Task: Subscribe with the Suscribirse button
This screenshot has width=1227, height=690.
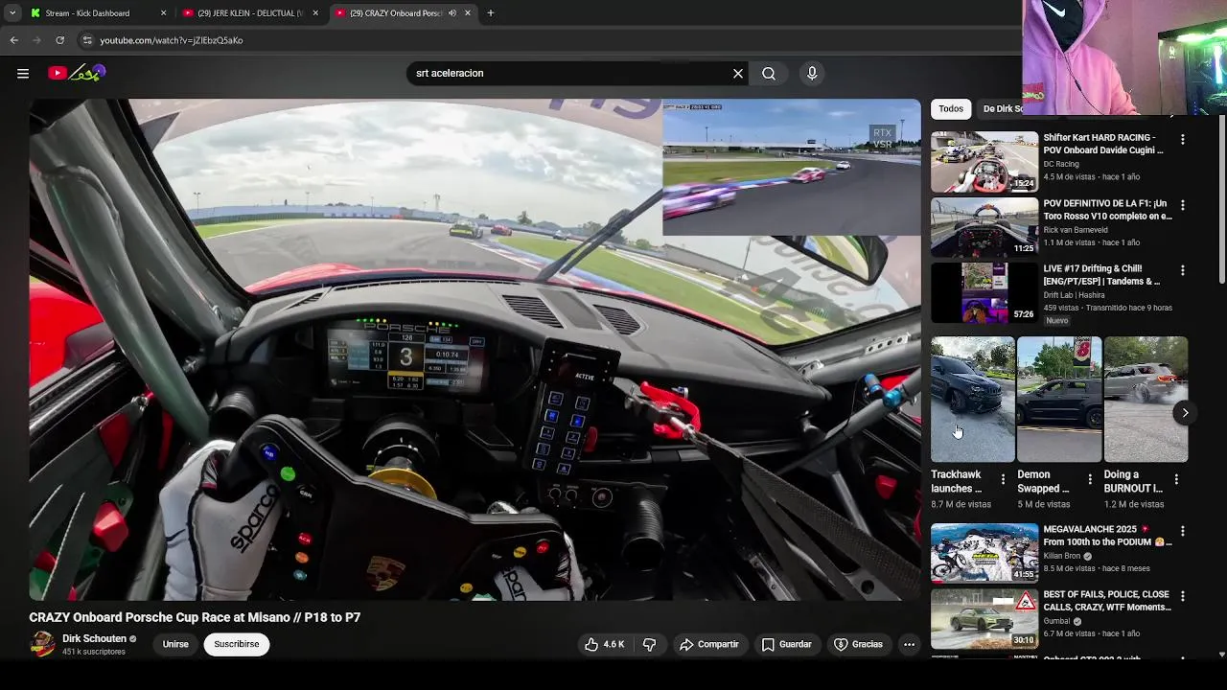Action: (x=237, y=644)
